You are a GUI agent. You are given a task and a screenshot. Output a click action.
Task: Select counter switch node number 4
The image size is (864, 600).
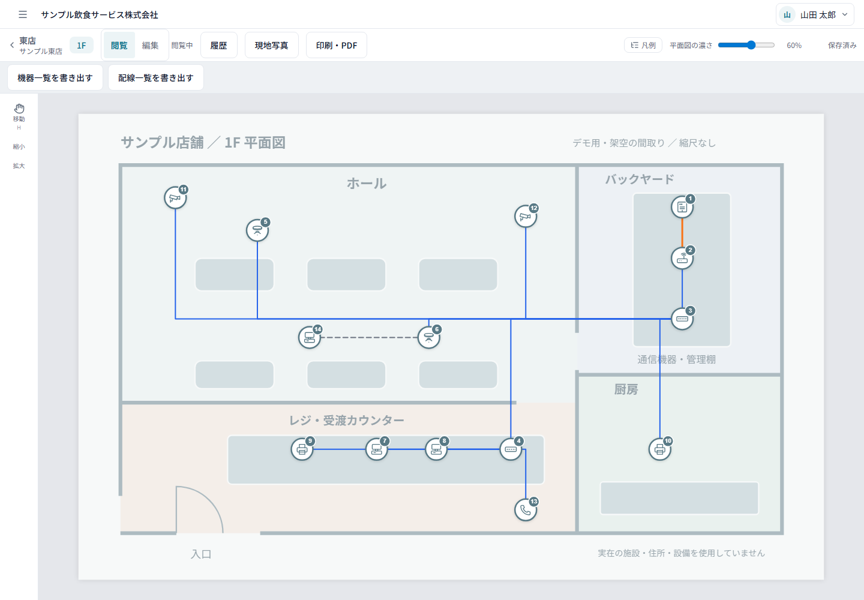(x=511, y=449)
